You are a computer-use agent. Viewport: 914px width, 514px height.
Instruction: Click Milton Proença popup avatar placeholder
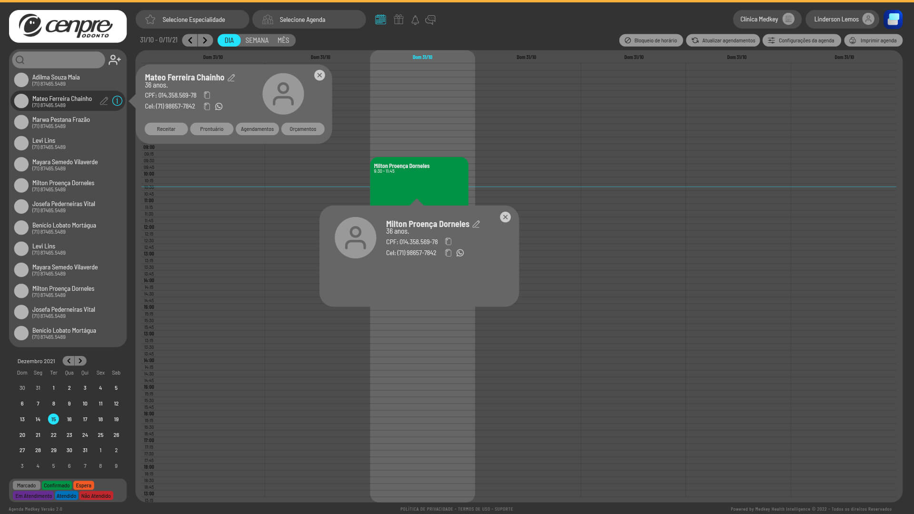356,238
